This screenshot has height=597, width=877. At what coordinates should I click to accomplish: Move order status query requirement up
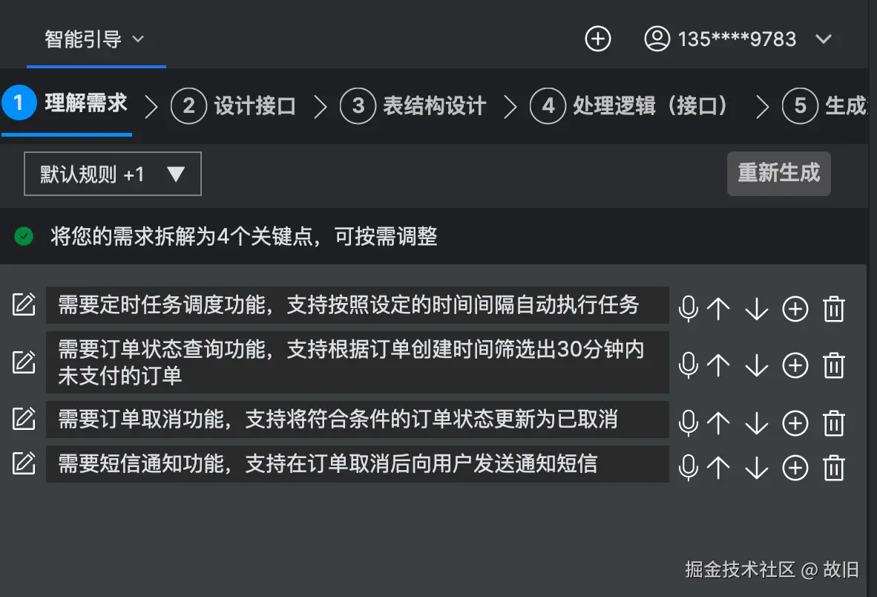(x=718, y=365)
